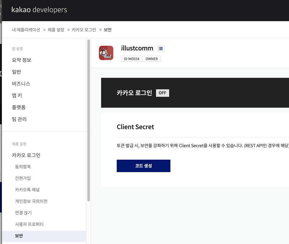Click the OWNER role badge

151,59
